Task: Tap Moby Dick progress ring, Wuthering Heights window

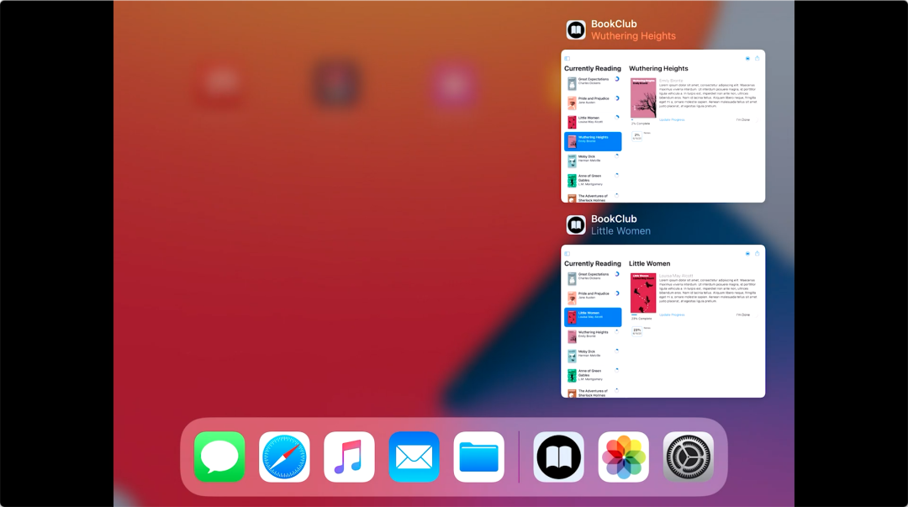Action: coord(617,156)
